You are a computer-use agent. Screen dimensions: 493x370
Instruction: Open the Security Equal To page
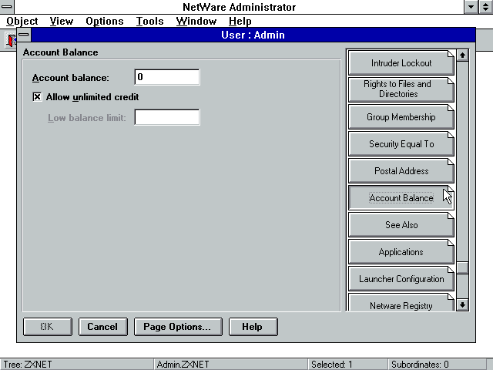click(x=401, y=144)
